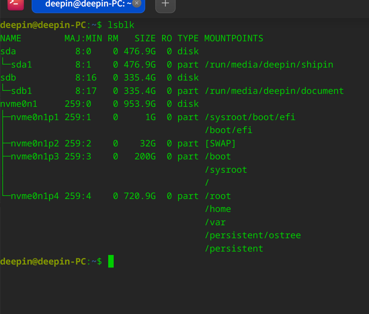Click the /run/media/deepin/document mount path
This screenshot has height=314, width=369.
pyautogui.click(x=274, y=91)
